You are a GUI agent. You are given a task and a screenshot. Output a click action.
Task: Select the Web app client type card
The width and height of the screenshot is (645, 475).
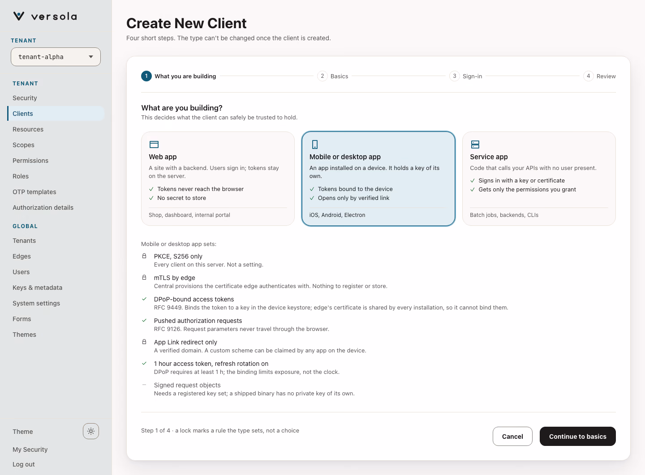click(218, 178)
